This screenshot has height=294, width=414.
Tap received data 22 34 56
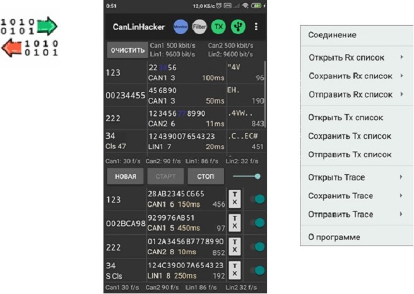pos(162,68)
